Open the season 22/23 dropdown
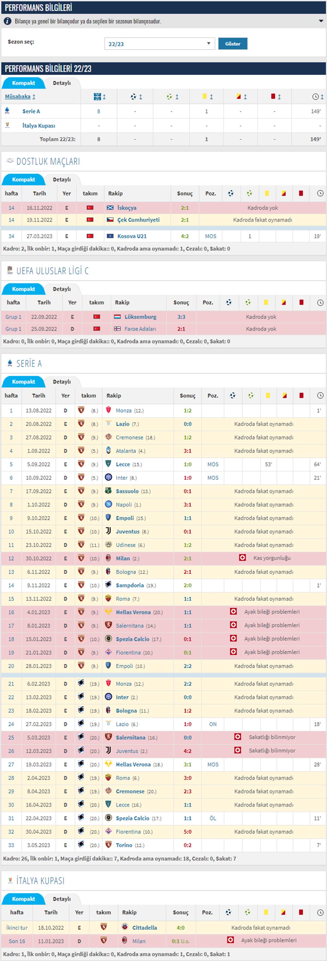The width and height of the screenshot is (327, 961). 159,44
